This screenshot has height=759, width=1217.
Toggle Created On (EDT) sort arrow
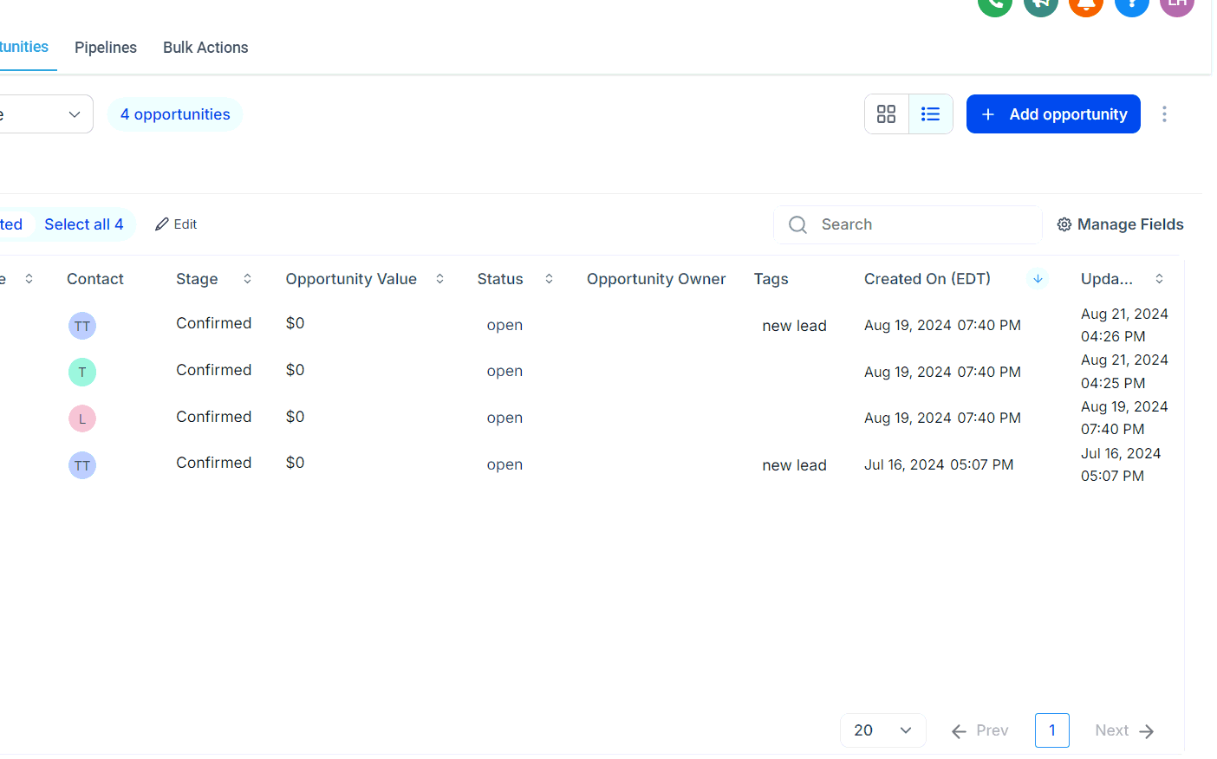point(1038,279)
